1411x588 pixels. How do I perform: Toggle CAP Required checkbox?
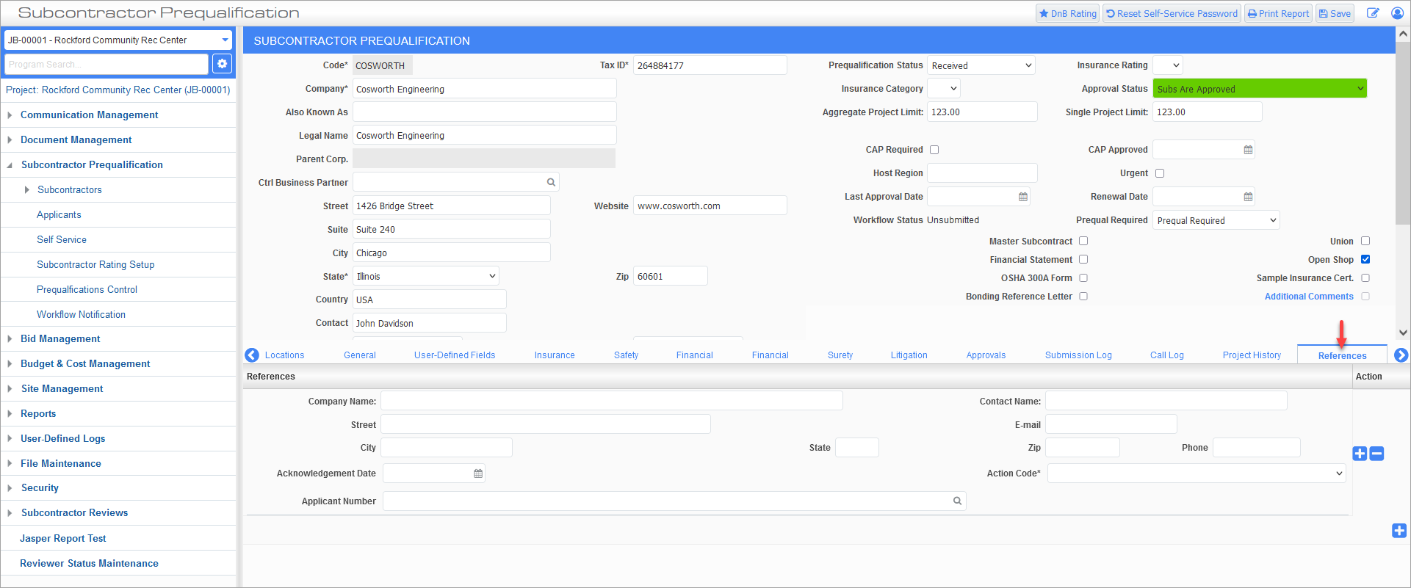click(x=934, y=150)
